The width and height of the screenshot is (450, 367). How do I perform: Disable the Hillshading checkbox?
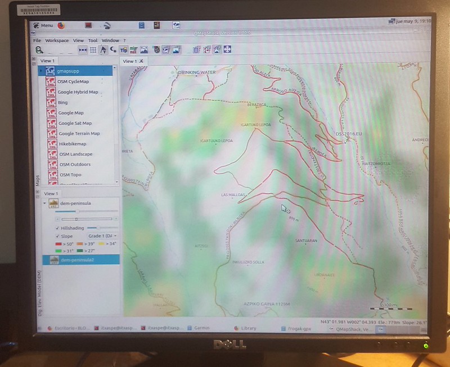tap(57, 228)
